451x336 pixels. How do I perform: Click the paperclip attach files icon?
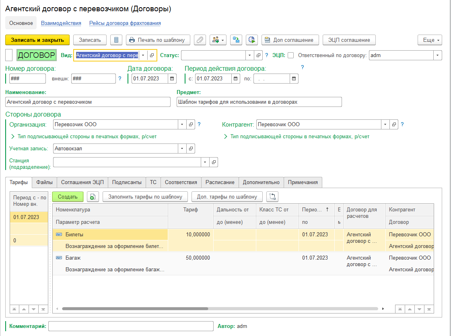pos(200,40)
